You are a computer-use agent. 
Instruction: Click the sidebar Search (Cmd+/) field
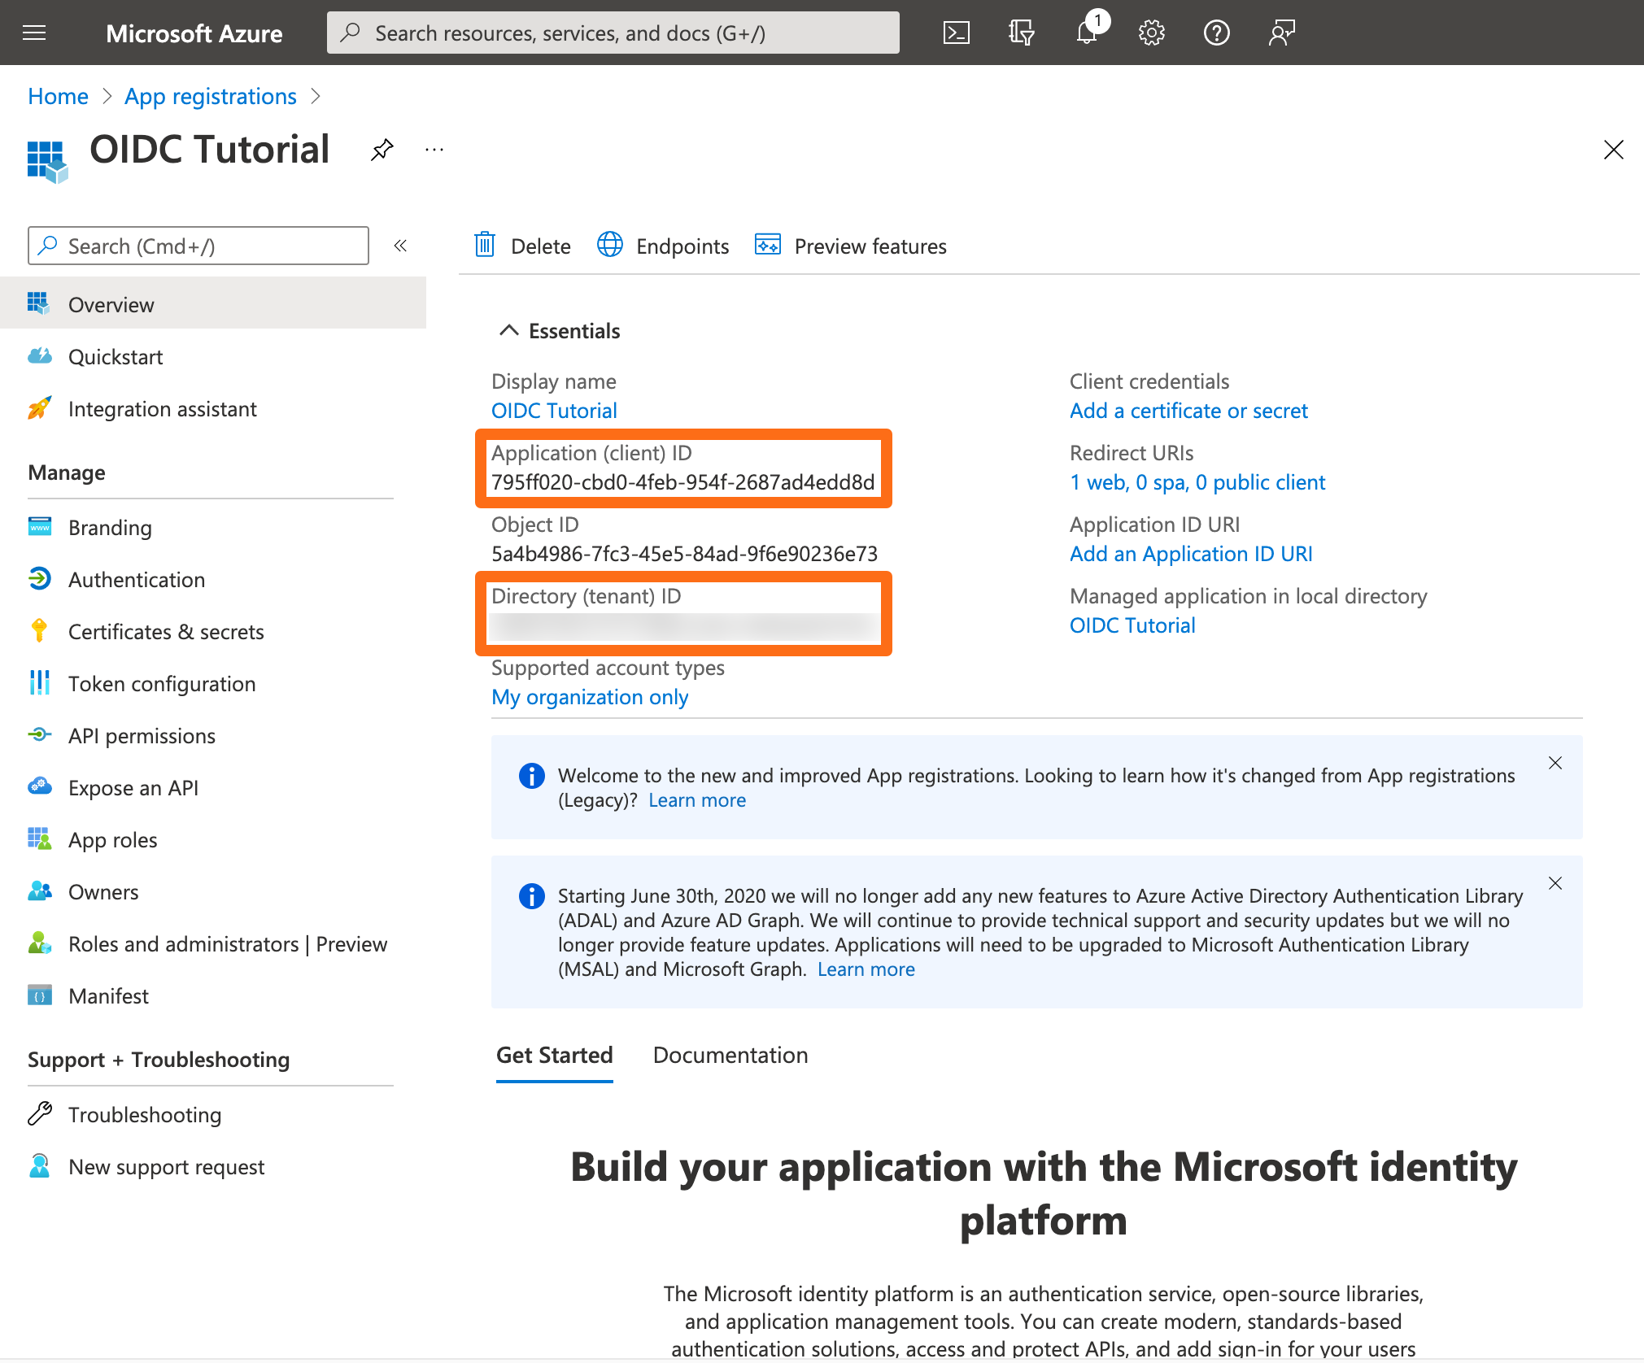click(198, 246)
